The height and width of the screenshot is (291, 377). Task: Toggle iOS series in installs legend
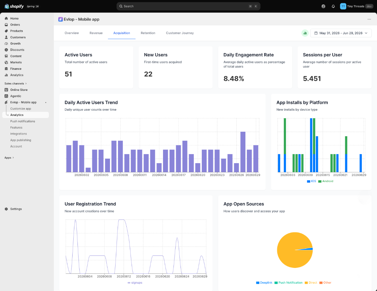click(311, 181)
